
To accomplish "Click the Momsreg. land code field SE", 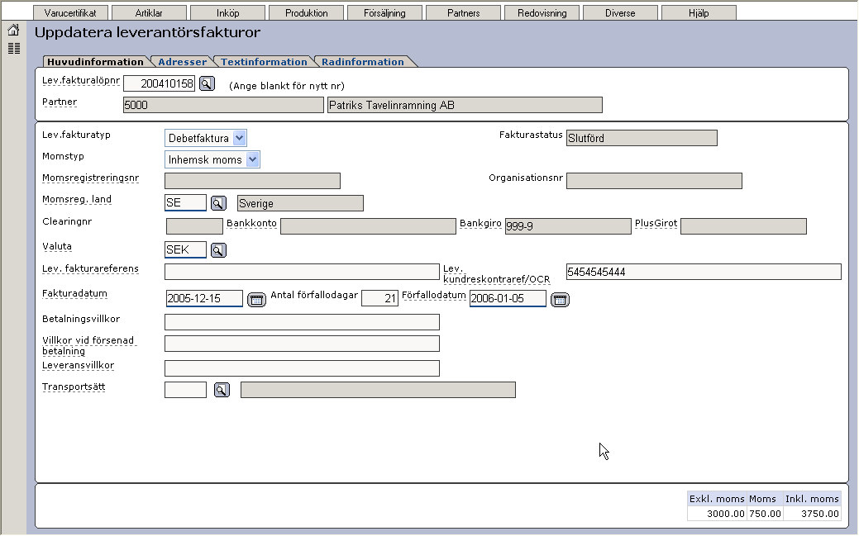I will (186, 202).
